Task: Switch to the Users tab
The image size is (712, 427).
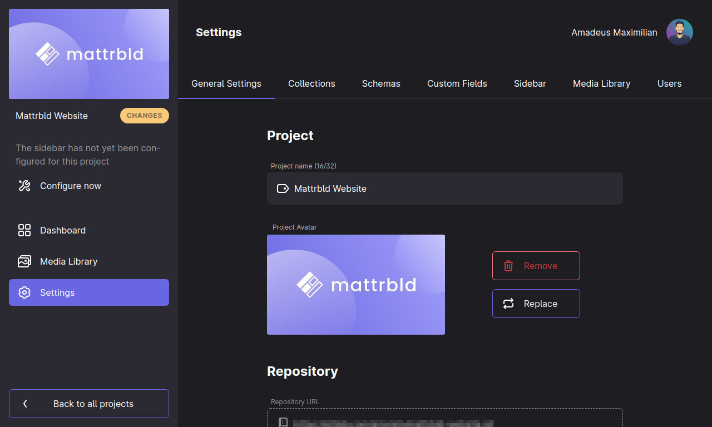Action: 669,83
